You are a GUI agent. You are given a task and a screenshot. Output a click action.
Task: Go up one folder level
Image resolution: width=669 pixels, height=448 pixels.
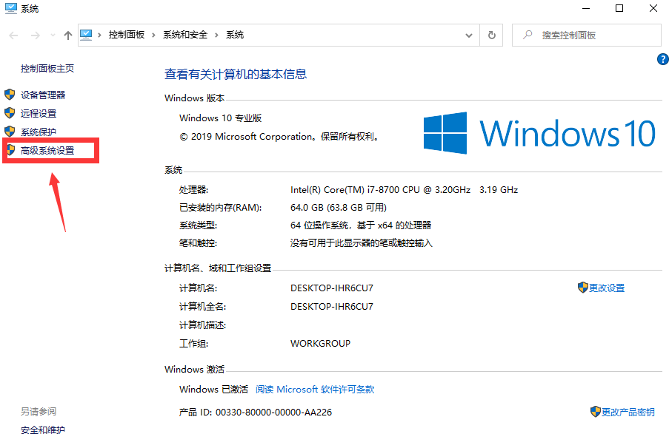coord(68,35)
